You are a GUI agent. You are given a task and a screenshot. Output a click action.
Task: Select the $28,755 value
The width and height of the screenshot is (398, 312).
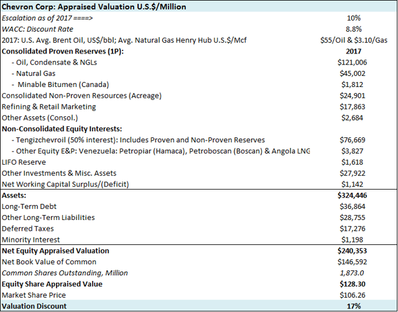pyautogui.click(x=353, y=218)
